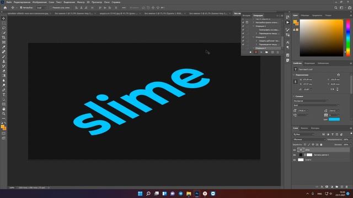Toggle checkmark for Operation 1 action

tap(243, 26)
